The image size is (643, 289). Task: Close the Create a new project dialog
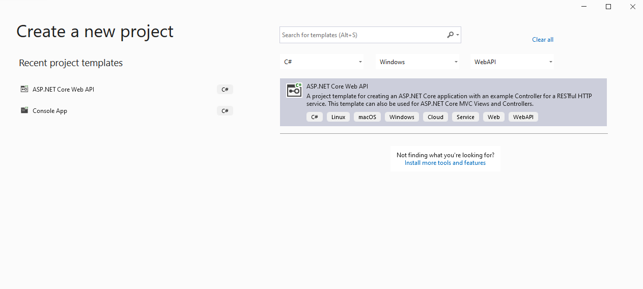[x=632, y=7]
